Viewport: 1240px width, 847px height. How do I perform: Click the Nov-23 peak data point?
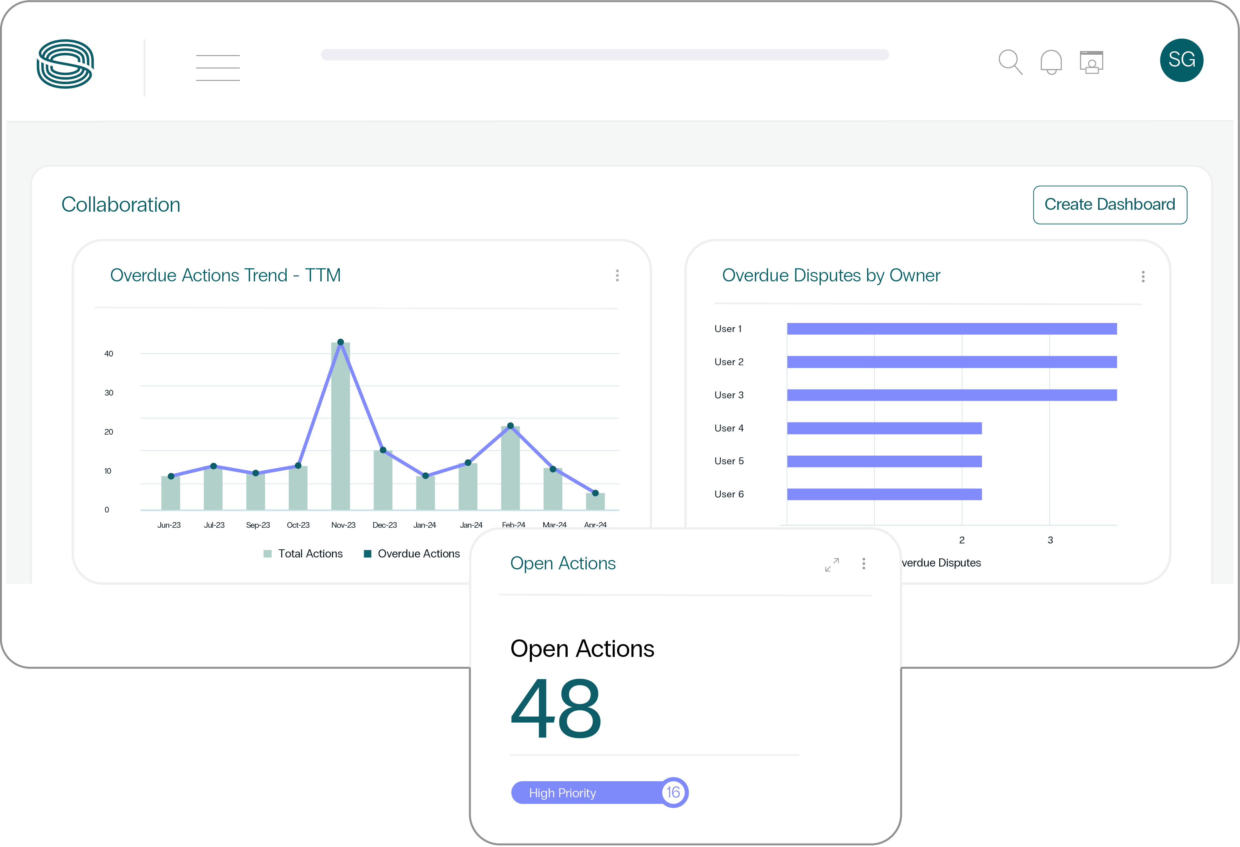click(340, 342)
